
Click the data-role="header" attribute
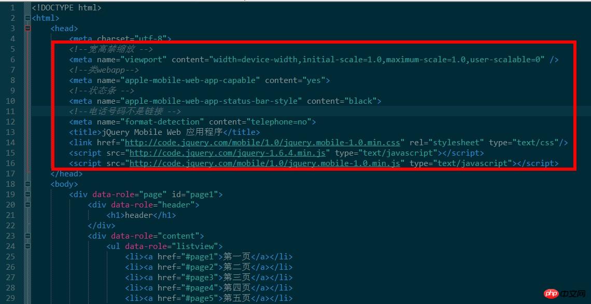pyautogui.click(x=153, y=205)
